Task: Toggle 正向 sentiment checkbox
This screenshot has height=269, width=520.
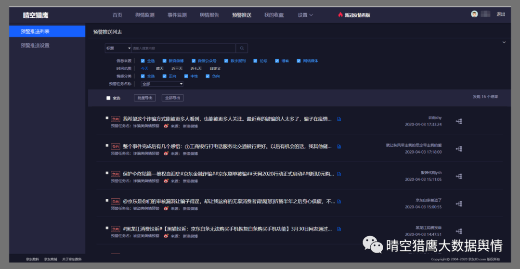Action: [x=164, y=76]
